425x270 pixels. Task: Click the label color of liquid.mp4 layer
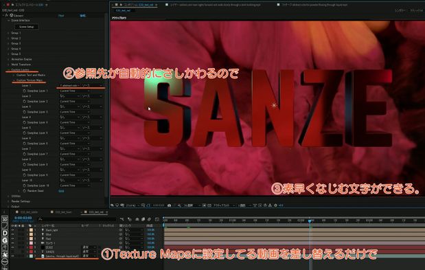(31, 256)
